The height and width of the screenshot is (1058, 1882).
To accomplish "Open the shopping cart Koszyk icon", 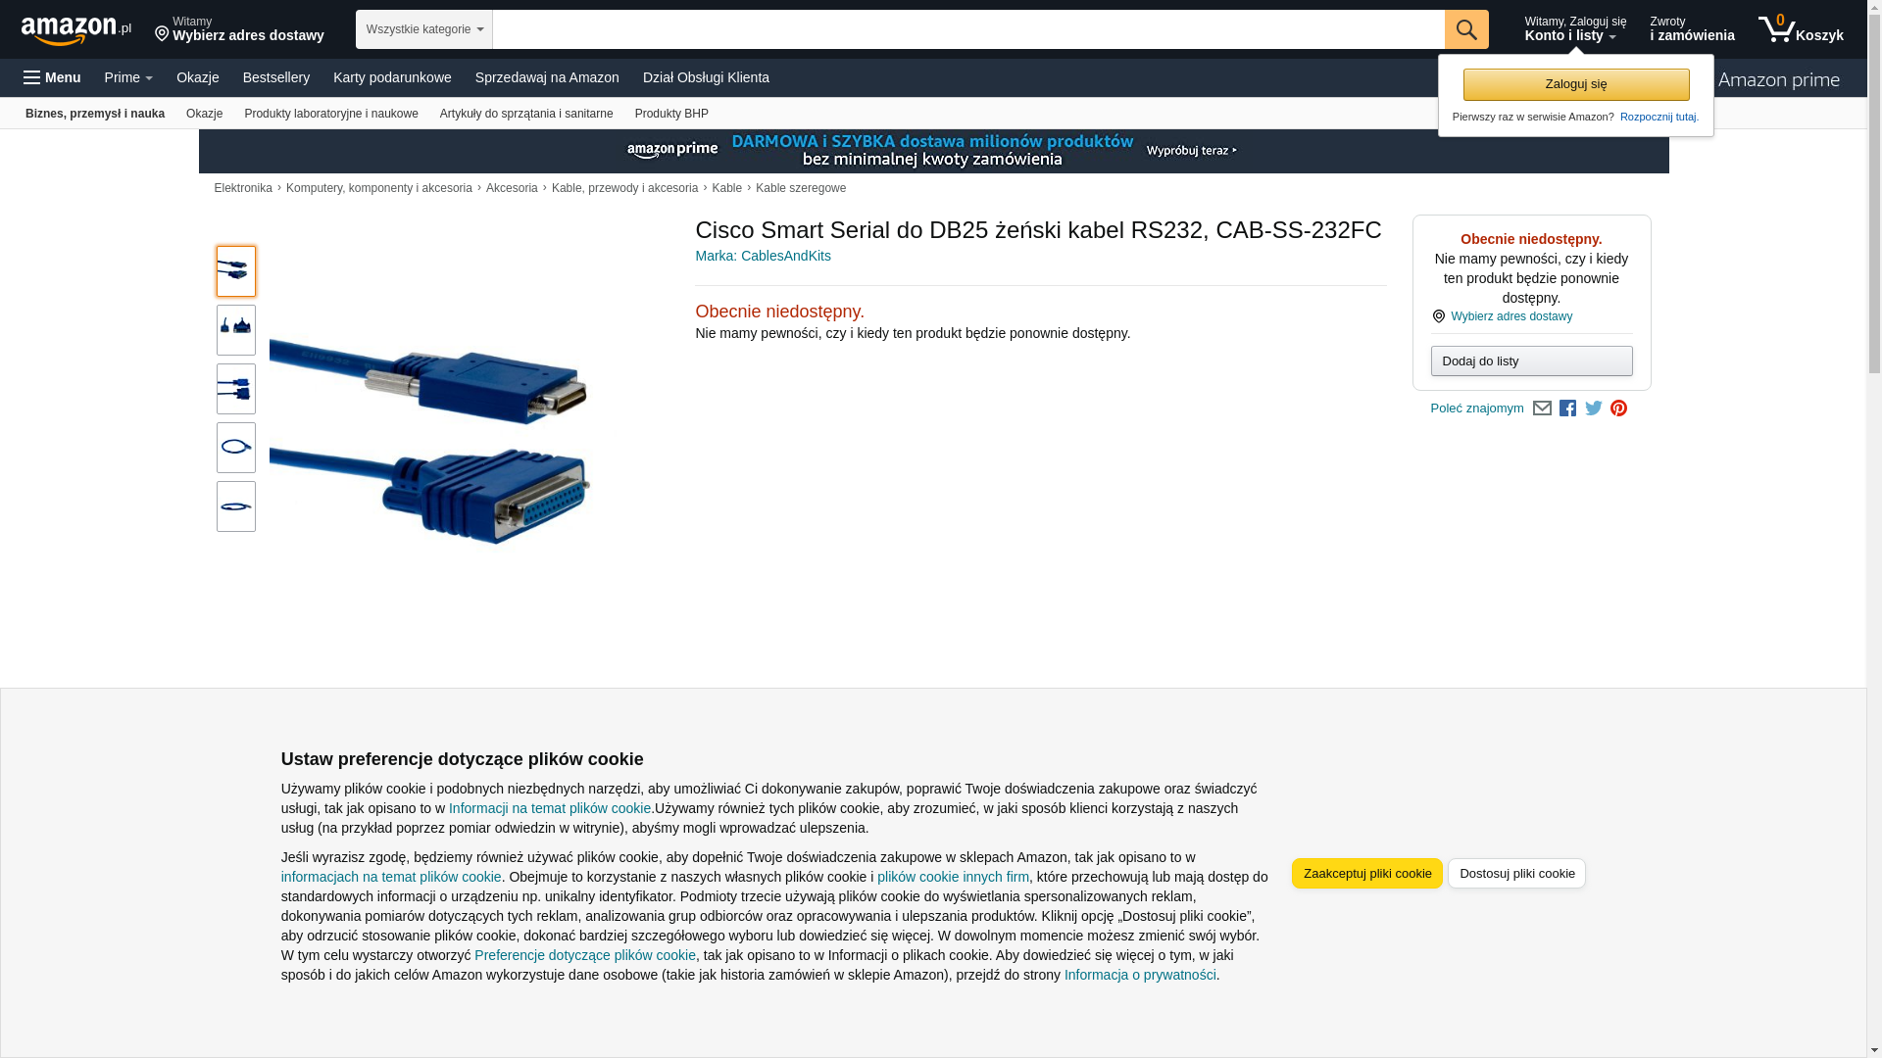I will tap(1801, 29).
